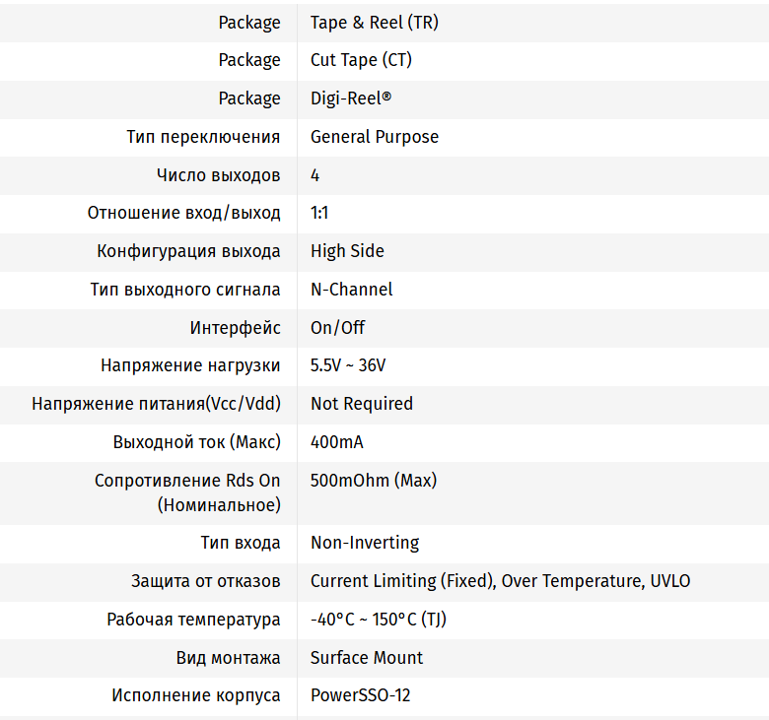The height and width of the screenshot is (720, 769).
Task: Click the 5.5V ~ 36V load voltage
Action: point(348,365)
